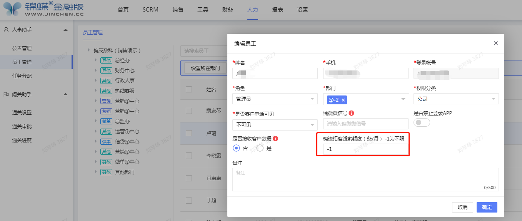Collapse the 闯关助手 sidebar section
Screen dimensions: 522x221
(x=65, y=94)
